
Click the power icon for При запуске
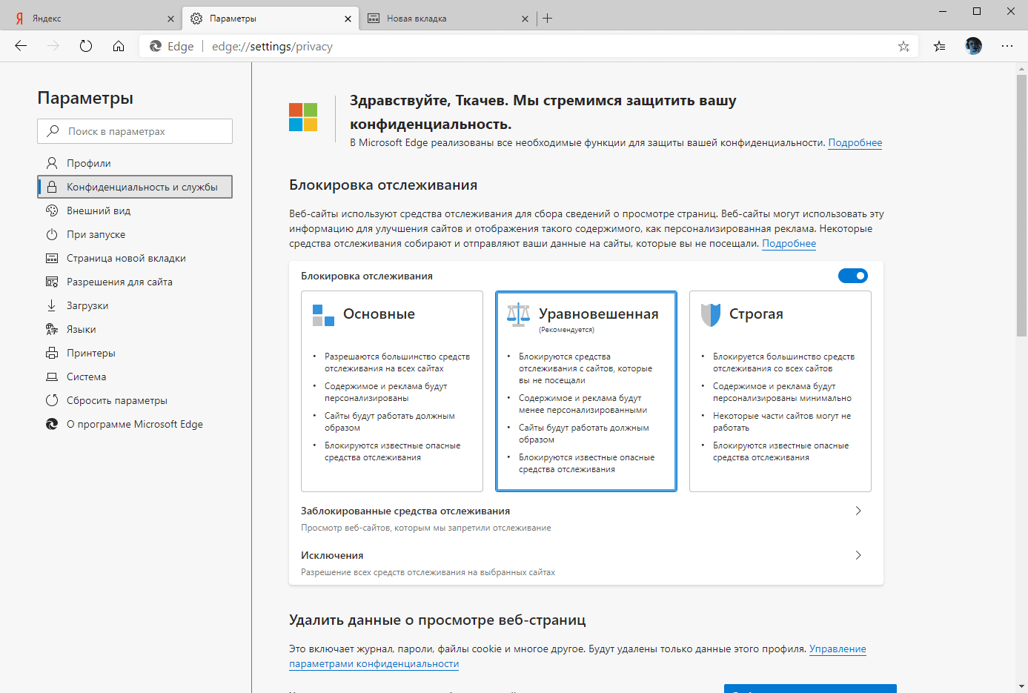tap(52, 234)
